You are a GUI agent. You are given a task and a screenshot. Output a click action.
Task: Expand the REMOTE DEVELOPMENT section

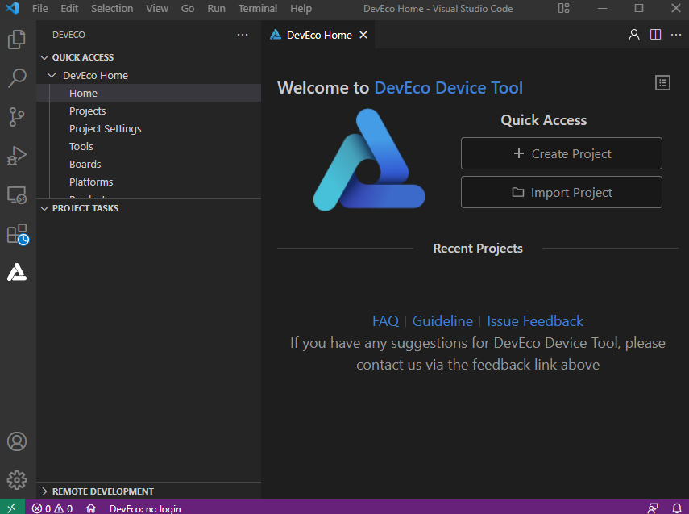tap(44, 491)
